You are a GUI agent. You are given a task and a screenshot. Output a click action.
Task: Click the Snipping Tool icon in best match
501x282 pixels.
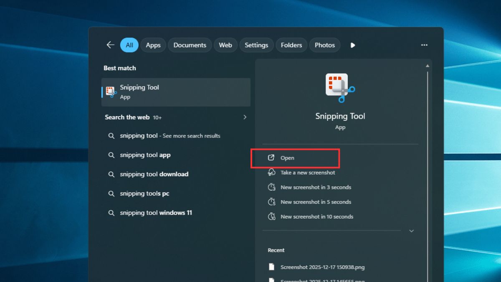(111, 92)
